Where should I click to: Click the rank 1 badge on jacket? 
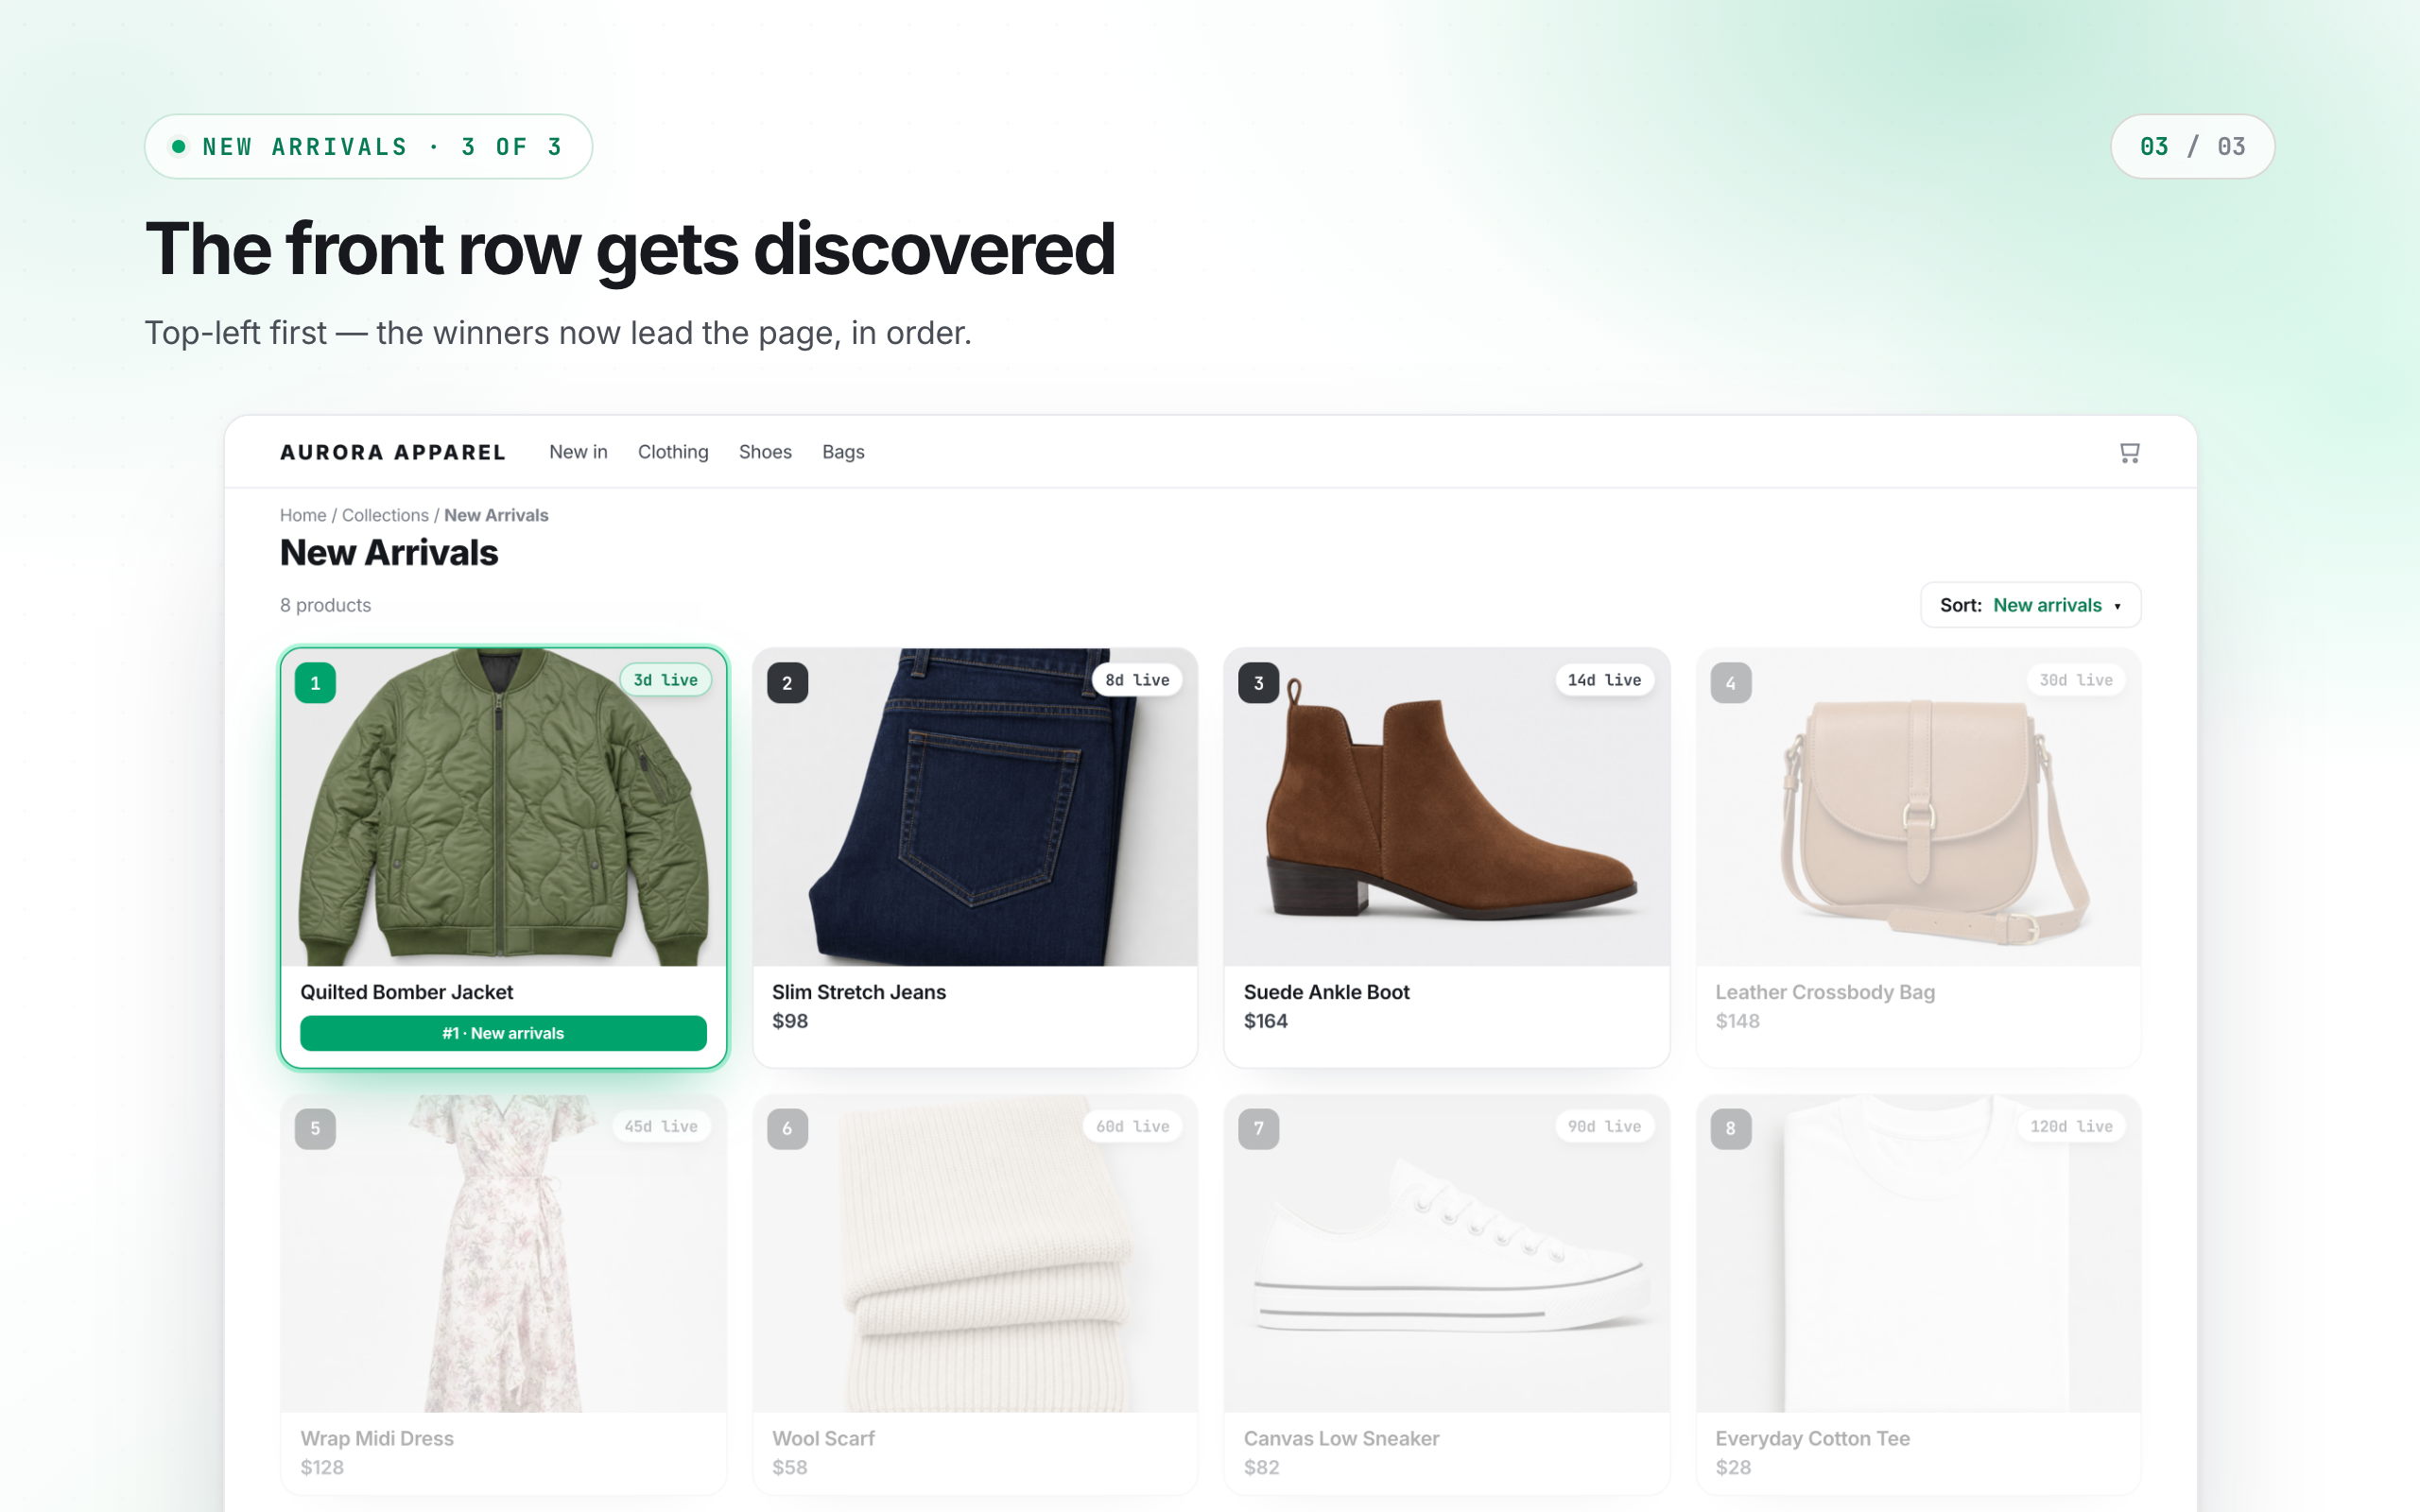pos(315,683)
